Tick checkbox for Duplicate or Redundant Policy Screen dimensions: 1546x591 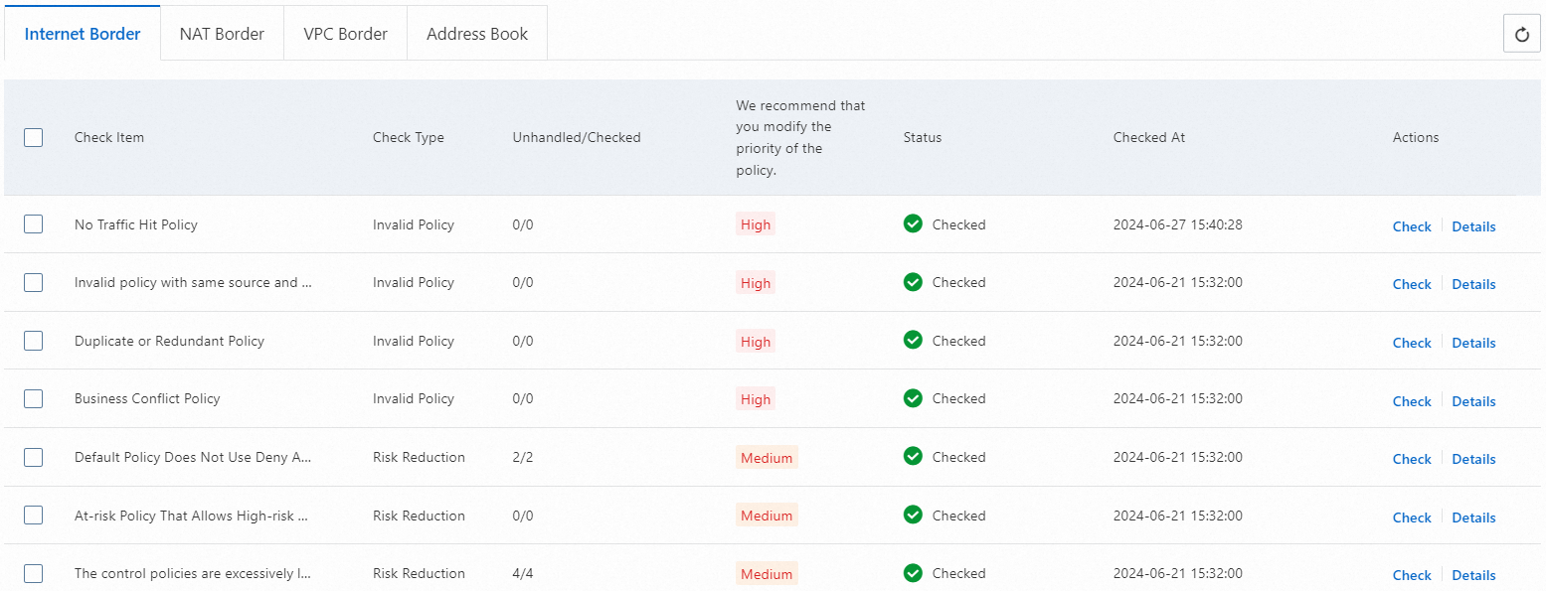34,341
